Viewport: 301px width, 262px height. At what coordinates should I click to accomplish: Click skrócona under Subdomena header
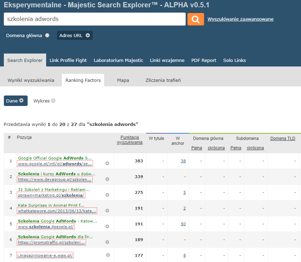(x=255, y=148)
